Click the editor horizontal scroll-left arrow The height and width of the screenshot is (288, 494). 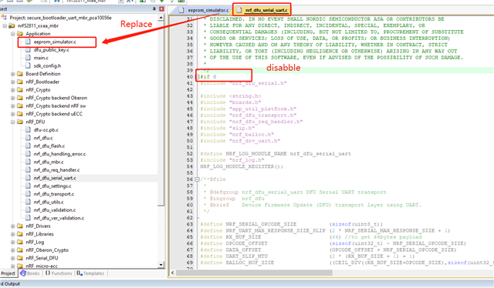coord(172,273)
